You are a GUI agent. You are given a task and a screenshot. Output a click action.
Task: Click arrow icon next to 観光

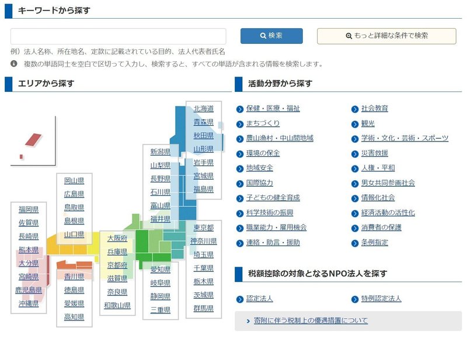[x=355, y=124]
